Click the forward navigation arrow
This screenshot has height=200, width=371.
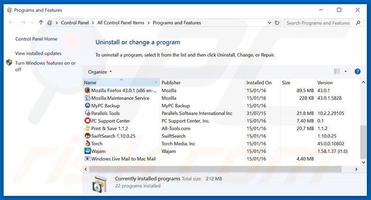click(23, 22)
